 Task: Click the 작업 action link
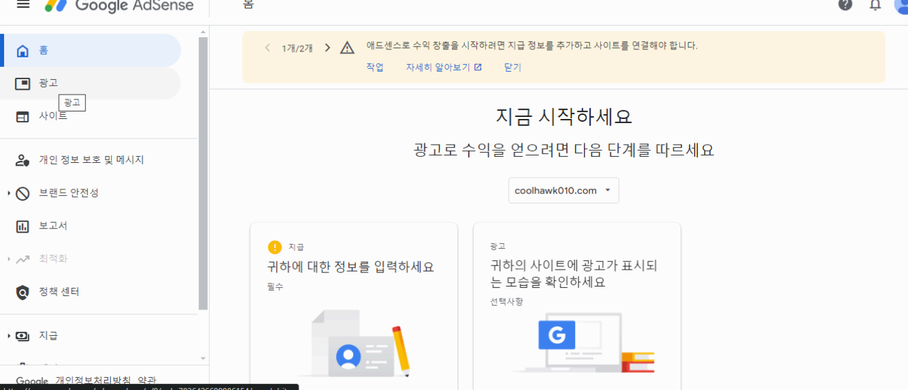coord(375,67)
